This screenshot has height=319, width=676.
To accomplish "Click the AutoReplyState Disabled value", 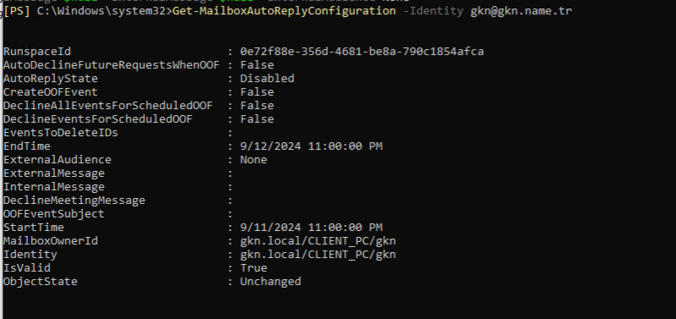I will tap(267, 79).
